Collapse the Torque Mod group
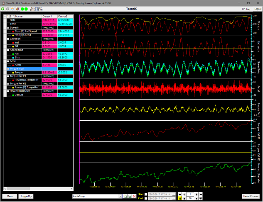Screen dimensions: 263x202 pos(8,69)
